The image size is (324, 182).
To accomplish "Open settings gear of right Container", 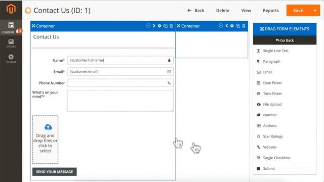I will point(232,26).
